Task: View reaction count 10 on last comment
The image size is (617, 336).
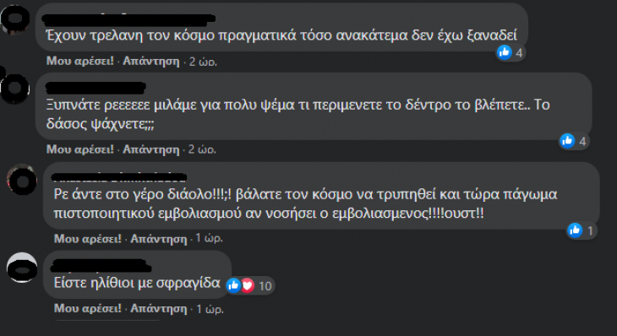Action: [265, 286]
